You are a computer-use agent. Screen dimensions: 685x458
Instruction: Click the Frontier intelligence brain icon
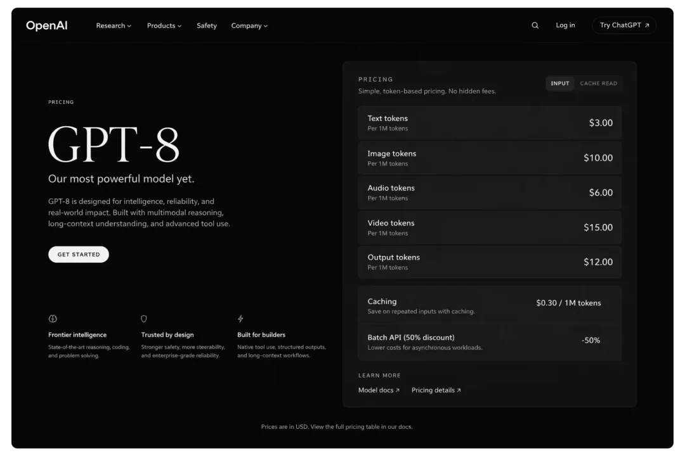[53, 319]
